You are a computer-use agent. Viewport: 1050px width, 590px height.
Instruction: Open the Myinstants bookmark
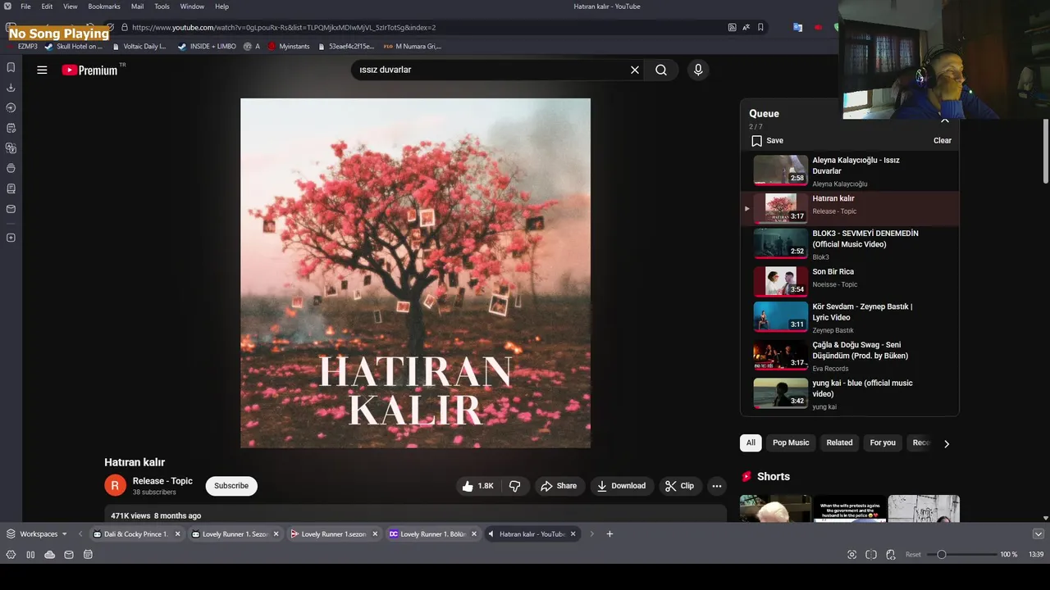click(x=288, y=47)
